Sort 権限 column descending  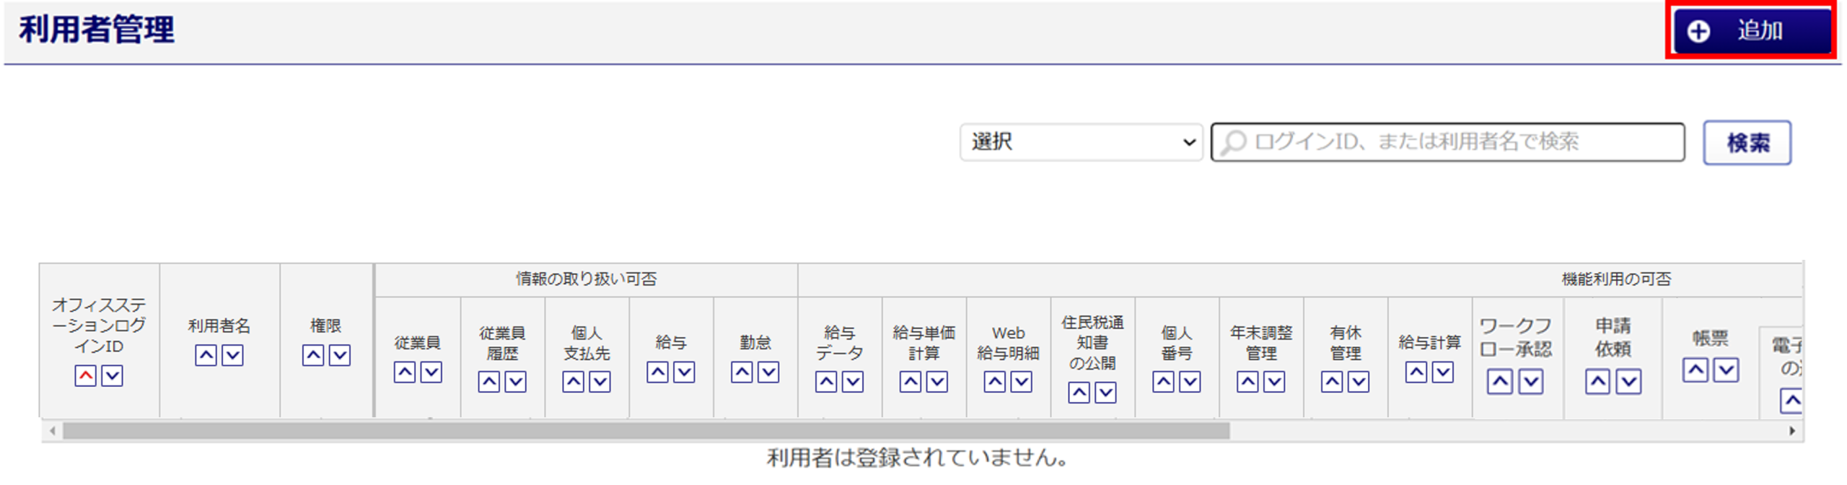pyautogui.click(x=339, y=355)
